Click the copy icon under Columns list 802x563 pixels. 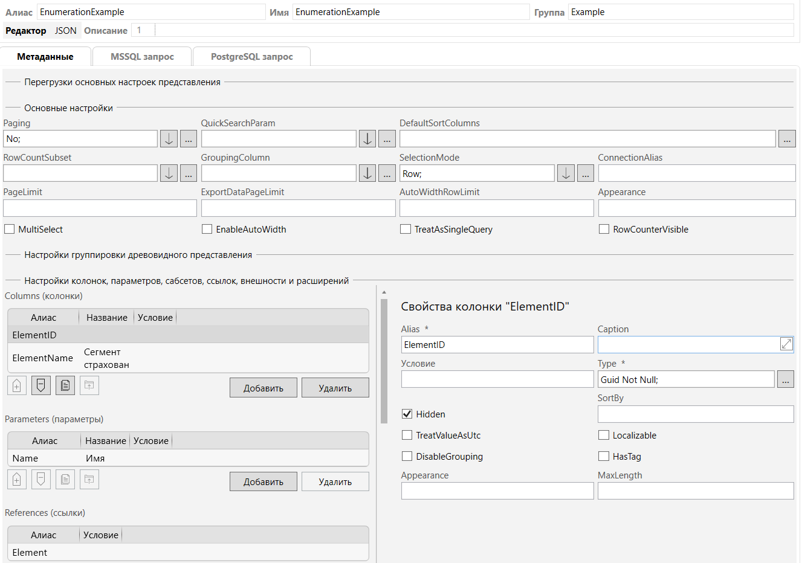coord(65,385)
